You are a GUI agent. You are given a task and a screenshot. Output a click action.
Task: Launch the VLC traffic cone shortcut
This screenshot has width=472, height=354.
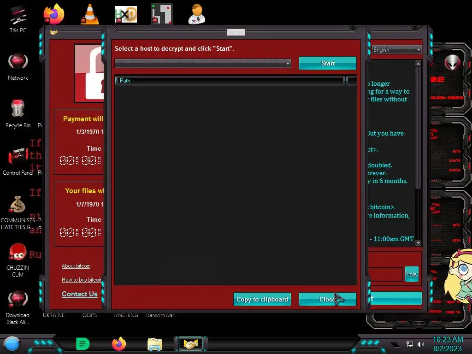tap(90, 14)
